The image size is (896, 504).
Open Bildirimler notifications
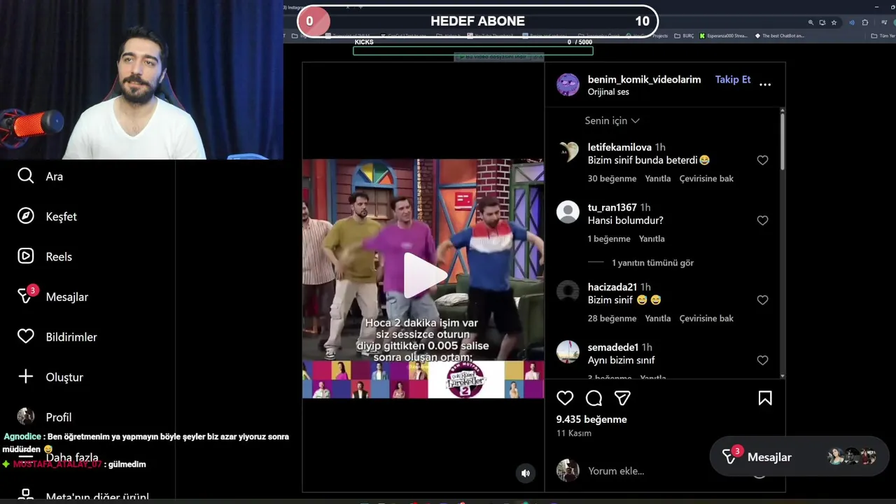(57, 337)
